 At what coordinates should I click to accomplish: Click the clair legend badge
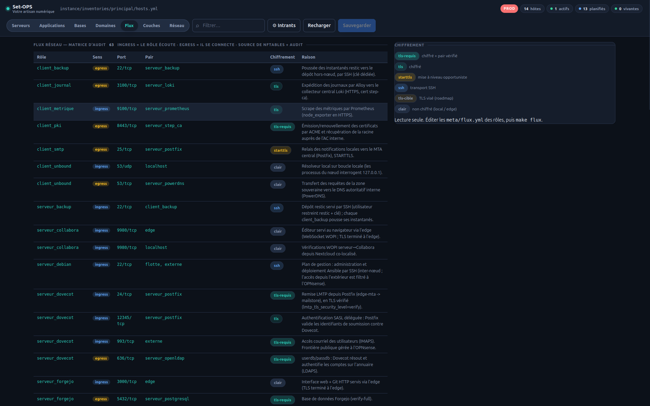click(x=402, y=109)
